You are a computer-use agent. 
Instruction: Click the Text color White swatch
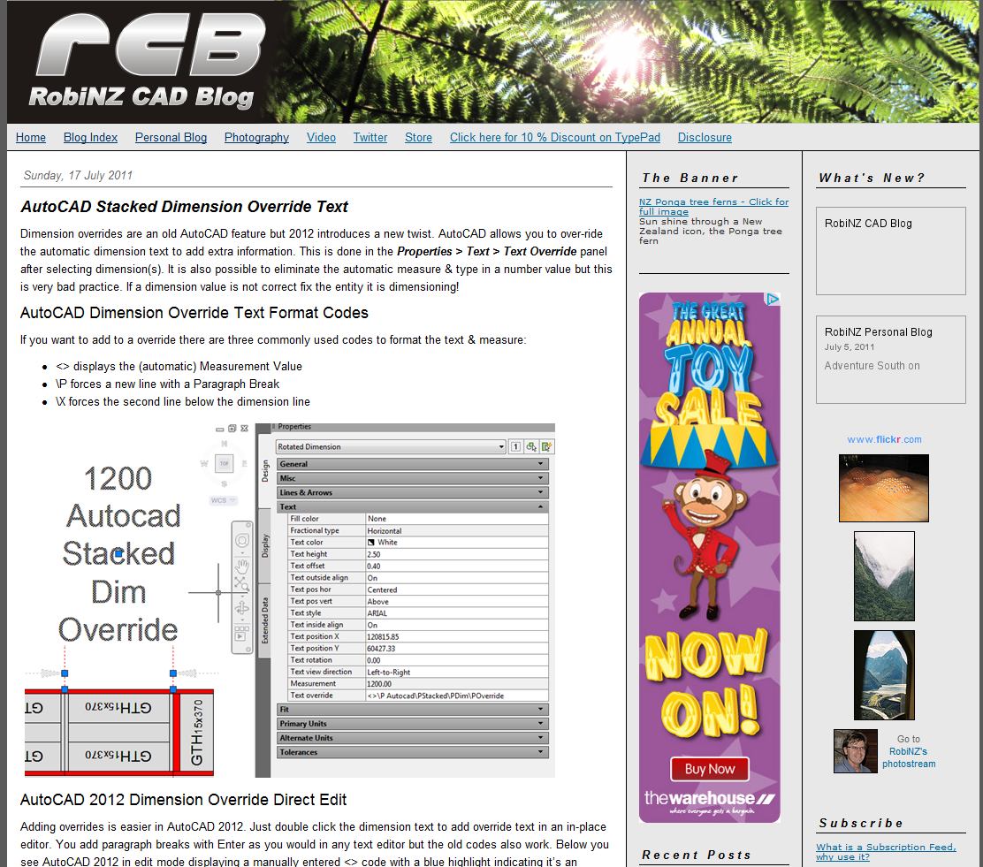(371, 543)
